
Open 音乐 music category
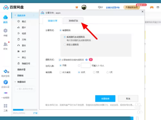24,45
